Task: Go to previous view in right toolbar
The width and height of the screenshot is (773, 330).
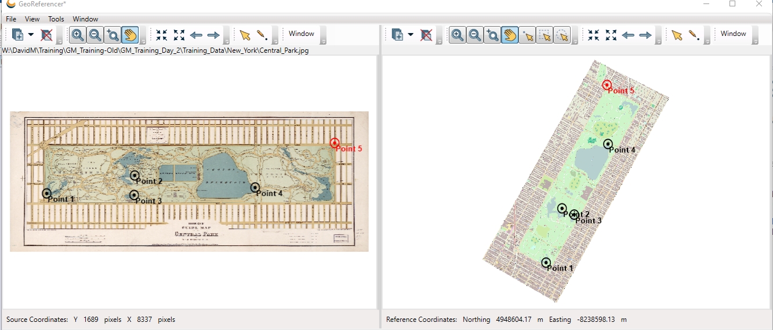Action: tap(628, 35)
